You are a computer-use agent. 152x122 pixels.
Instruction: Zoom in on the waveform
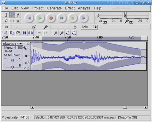55,33
